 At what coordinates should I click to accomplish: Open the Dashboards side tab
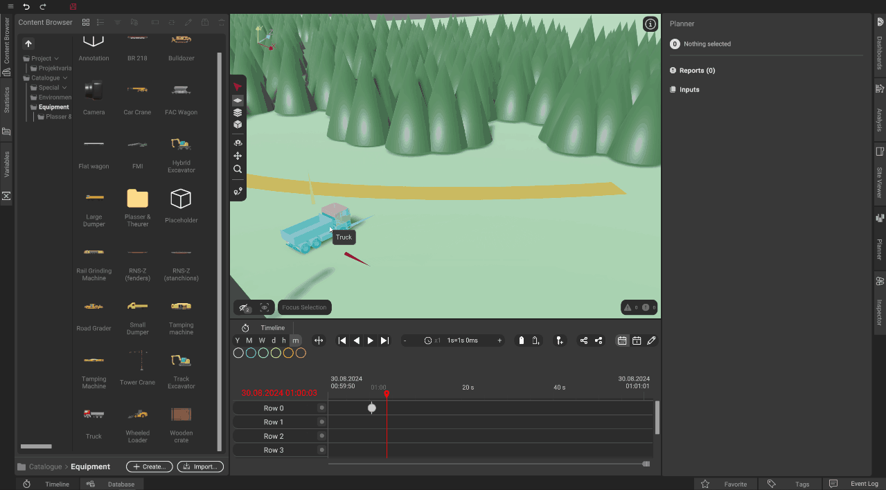[880, 45]
